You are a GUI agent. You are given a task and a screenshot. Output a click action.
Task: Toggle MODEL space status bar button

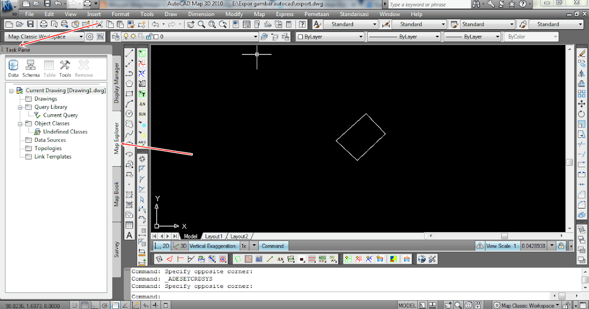point(407,305)
